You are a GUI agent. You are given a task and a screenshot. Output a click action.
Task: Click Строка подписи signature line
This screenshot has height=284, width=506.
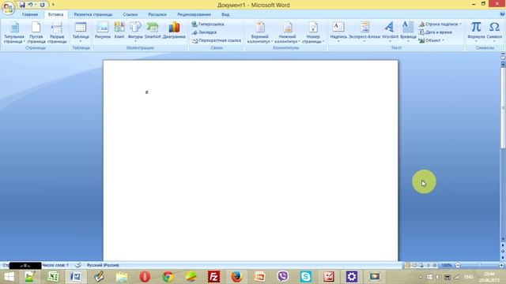click(x=440, y=24)
